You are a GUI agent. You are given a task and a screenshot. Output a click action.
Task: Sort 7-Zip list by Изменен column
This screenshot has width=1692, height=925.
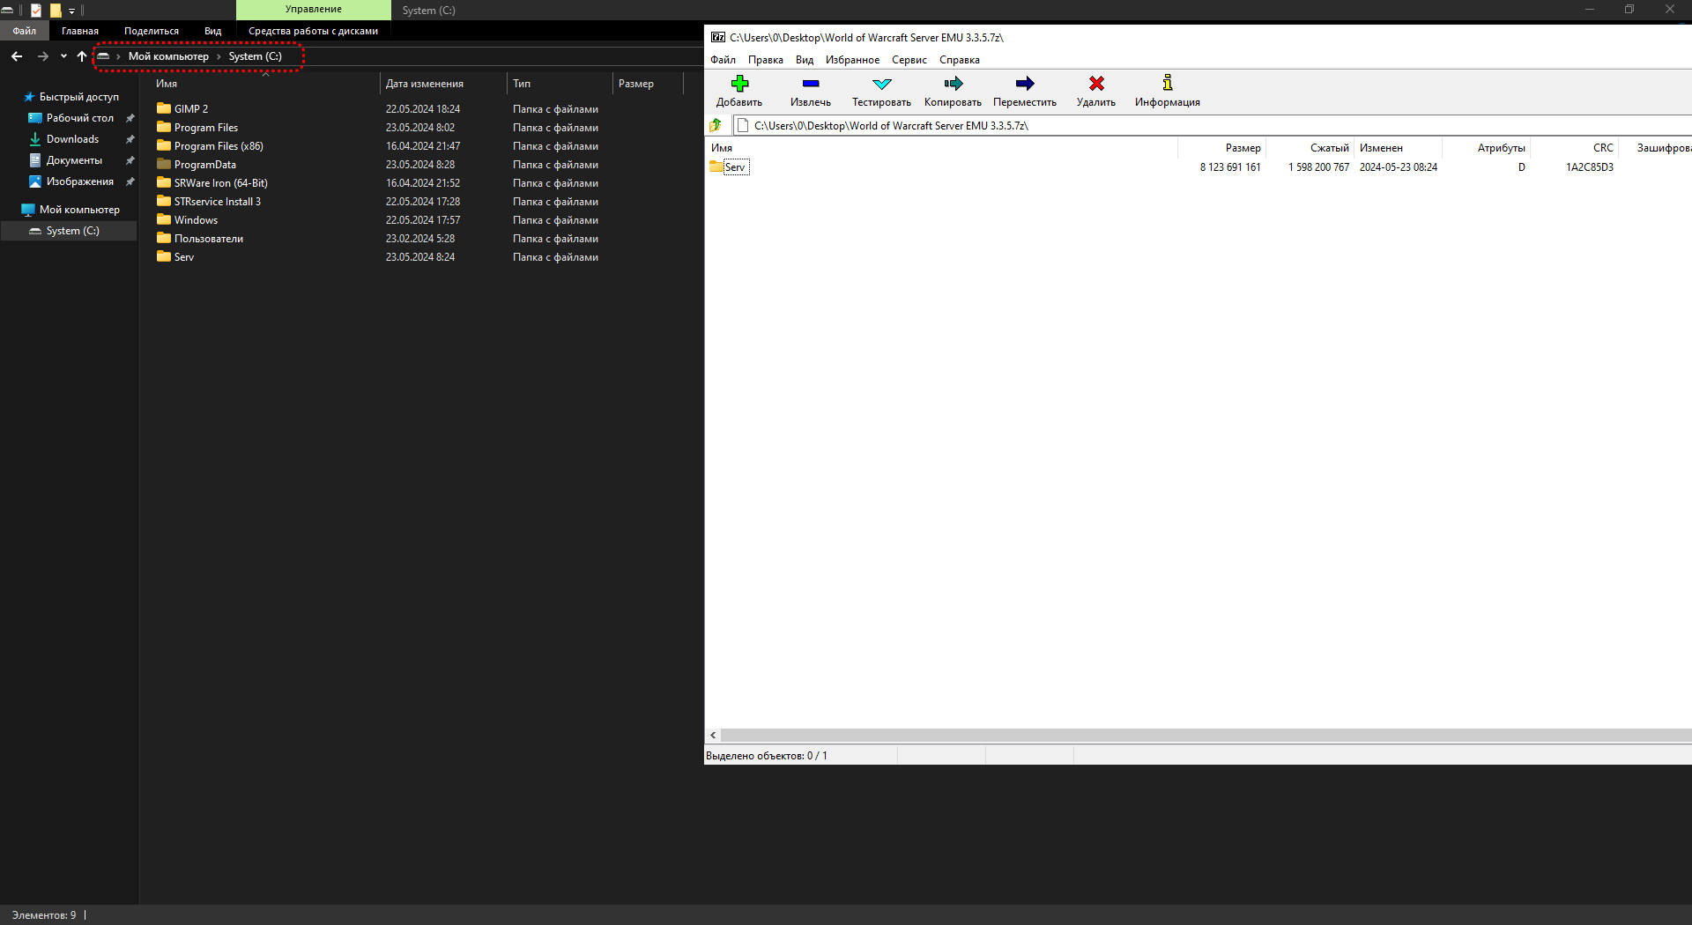[x=1398, y=148]
